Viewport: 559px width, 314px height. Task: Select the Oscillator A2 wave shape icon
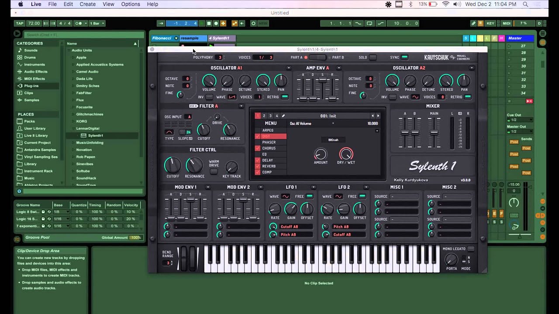click(415, 97)
